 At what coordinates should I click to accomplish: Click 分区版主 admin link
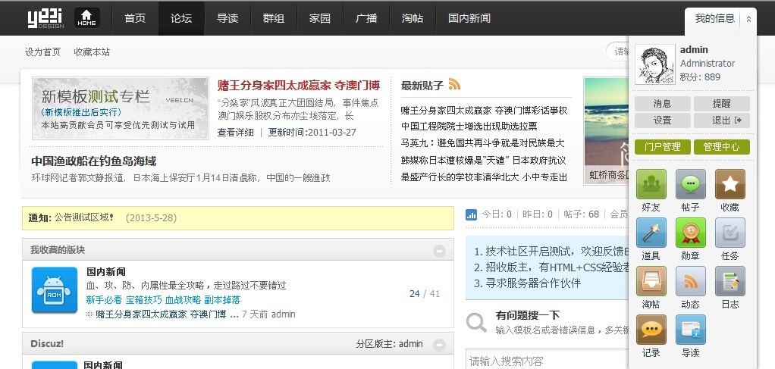[411, 344]
